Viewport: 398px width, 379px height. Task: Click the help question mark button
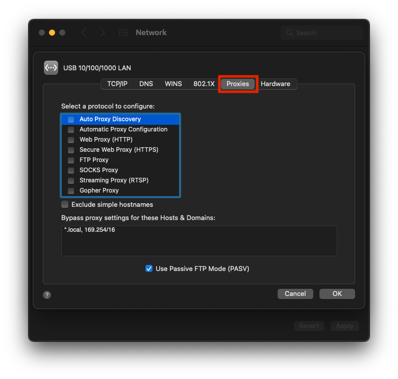[x=47, y=295]
